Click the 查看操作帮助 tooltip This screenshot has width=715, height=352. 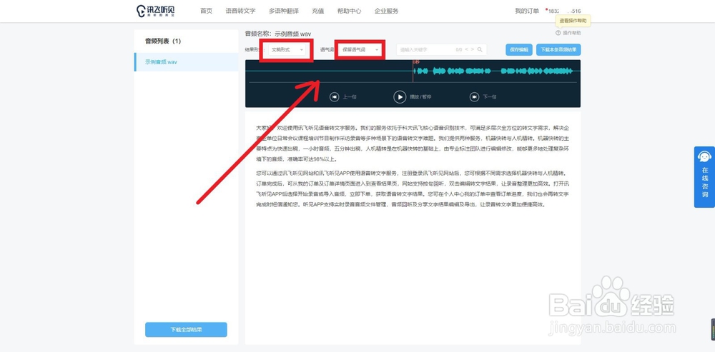[x=573, y=21]
